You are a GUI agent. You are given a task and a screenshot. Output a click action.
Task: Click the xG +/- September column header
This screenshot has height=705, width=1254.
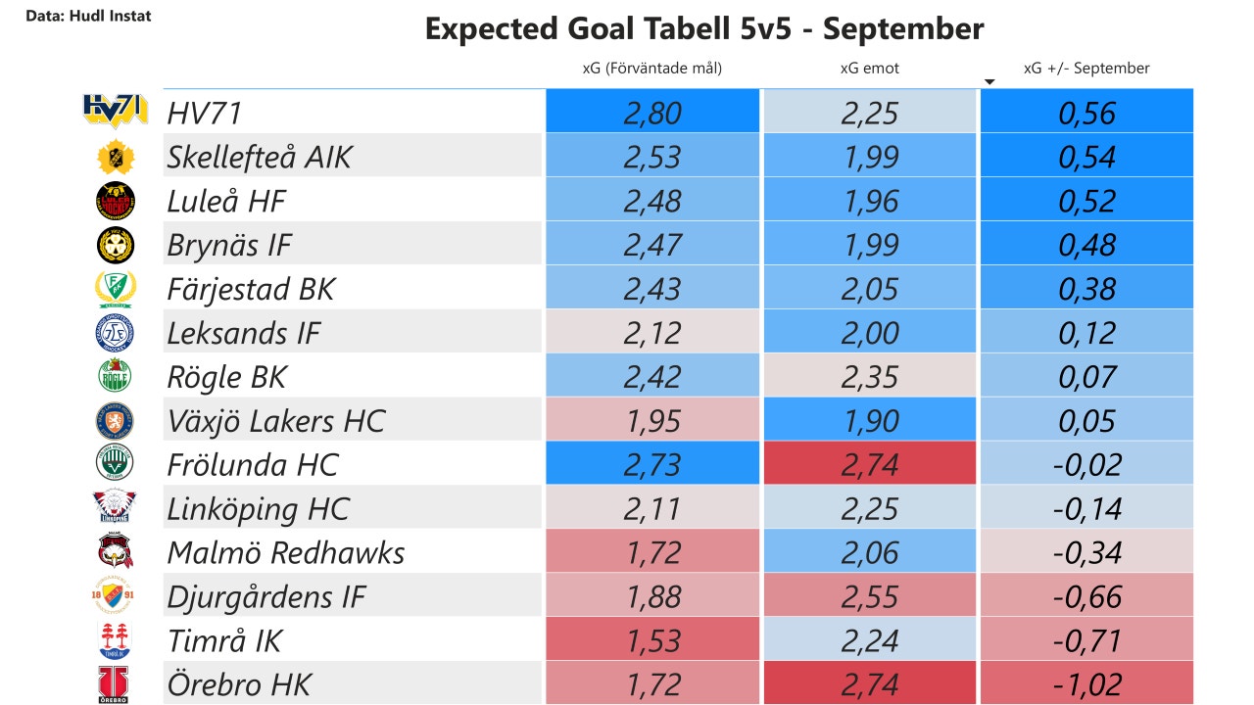coord(1086,69)
